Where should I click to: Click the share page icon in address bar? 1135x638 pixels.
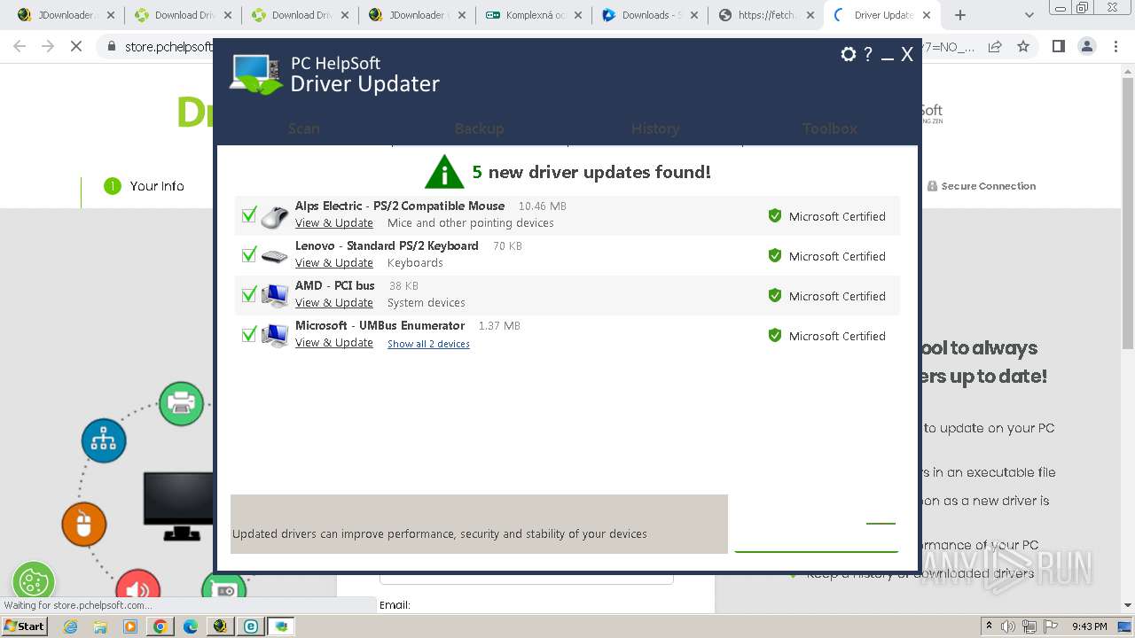coord(995,46)
